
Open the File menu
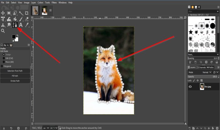coord(3,3)
